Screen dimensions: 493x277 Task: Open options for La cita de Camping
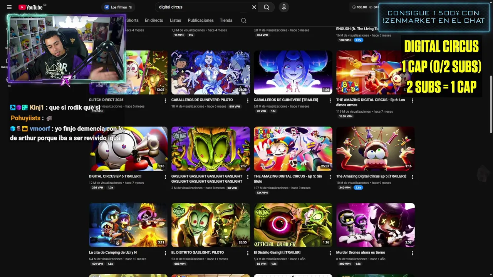(x=165, y=253)
